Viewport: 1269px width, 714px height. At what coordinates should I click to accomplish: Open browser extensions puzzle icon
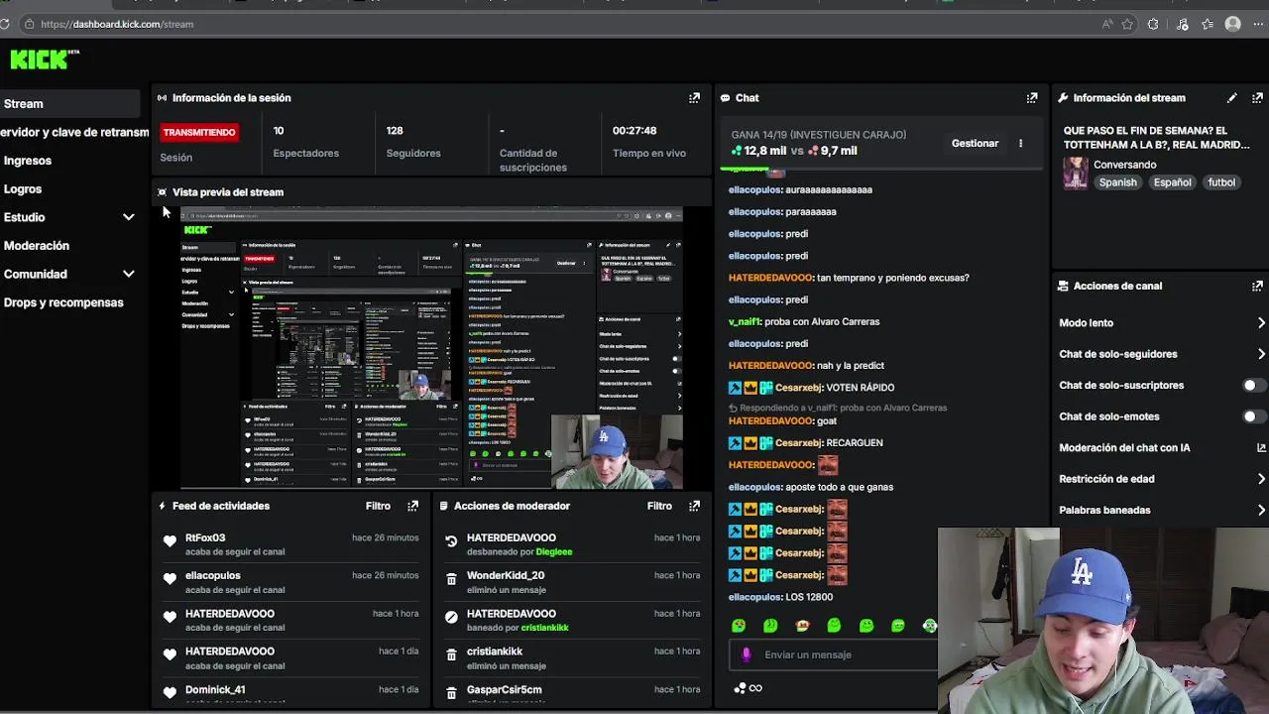[x=1153, y=24]
